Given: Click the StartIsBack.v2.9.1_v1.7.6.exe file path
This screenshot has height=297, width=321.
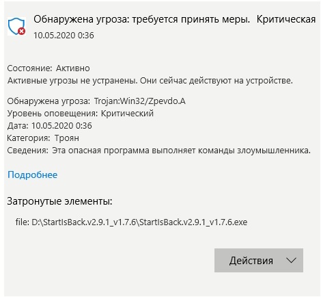Looking at the screenshot, I should pos(139,222).
